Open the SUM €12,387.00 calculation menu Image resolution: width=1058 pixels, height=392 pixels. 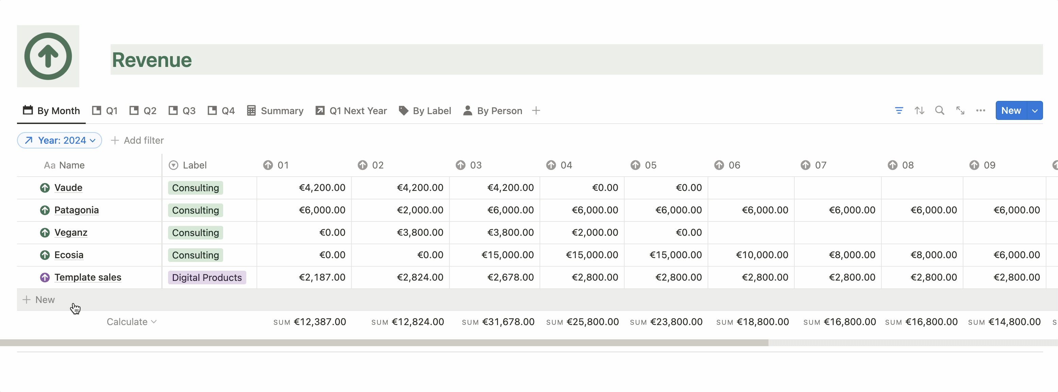tap(310, 322)
